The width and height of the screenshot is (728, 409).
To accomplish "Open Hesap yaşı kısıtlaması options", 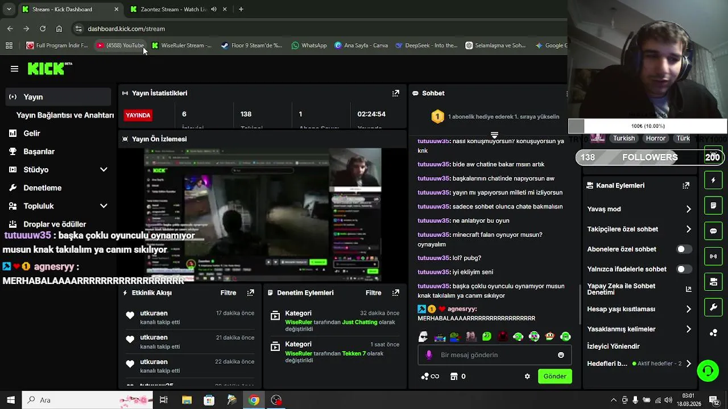I will 639,309.
